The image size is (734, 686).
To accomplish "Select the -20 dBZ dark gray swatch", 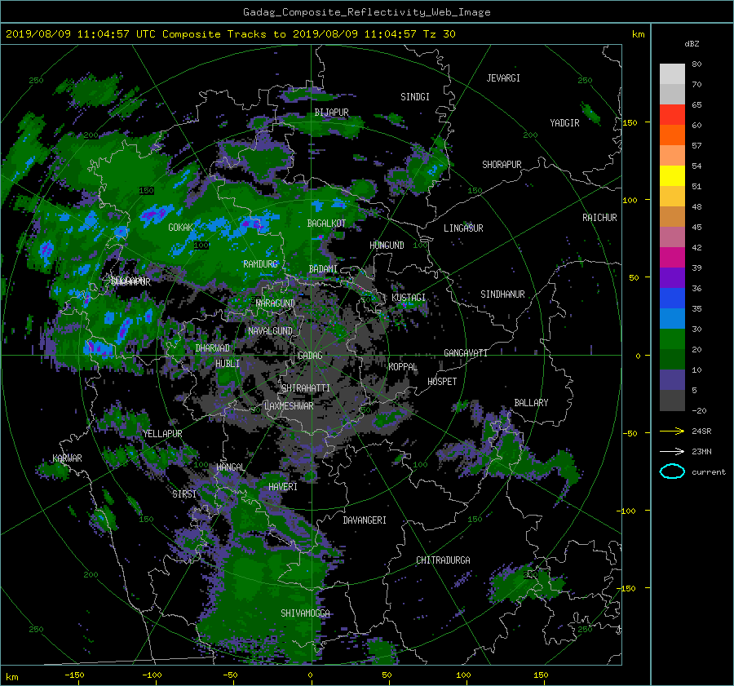I will tap(672, 401).
